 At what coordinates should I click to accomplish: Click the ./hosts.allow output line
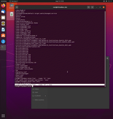click(20, 17)
